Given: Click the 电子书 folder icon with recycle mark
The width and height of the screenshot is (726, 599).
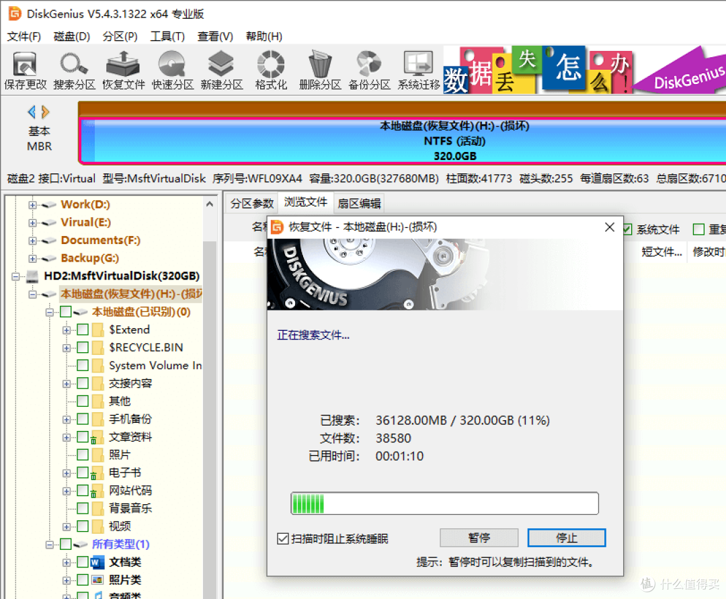Looking at the screenshot, I should point(96,473).
